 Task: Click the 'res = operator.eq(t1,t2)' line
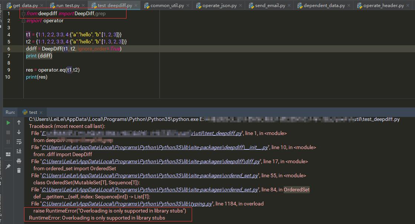pyautogui.click(x=53, y=70)
